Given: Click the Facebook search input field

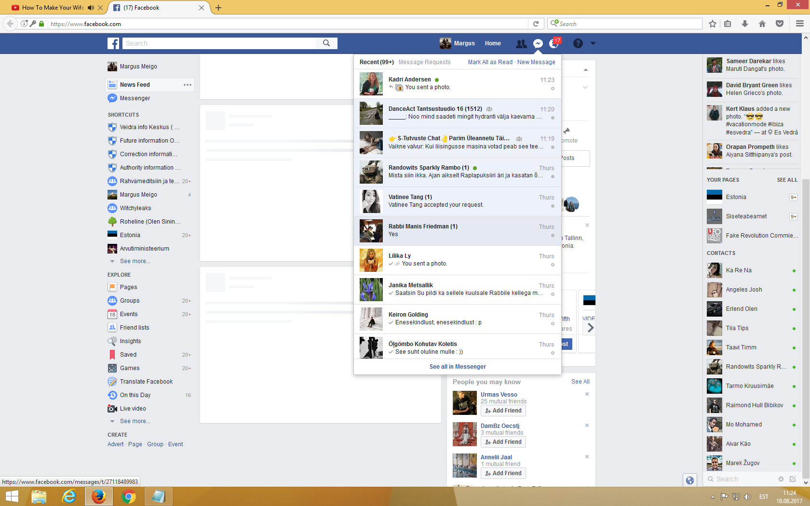Looking at the screenshot, I should [x=219, y=43].
